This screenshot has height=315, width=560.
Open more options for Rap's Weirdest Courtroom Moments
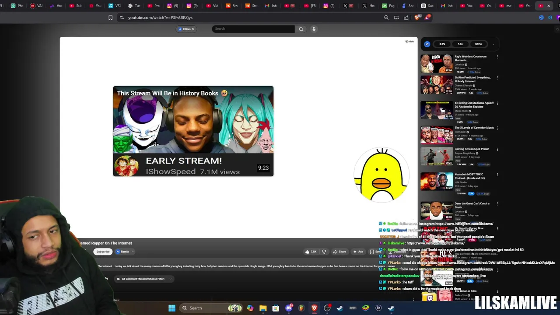point(497,57)
